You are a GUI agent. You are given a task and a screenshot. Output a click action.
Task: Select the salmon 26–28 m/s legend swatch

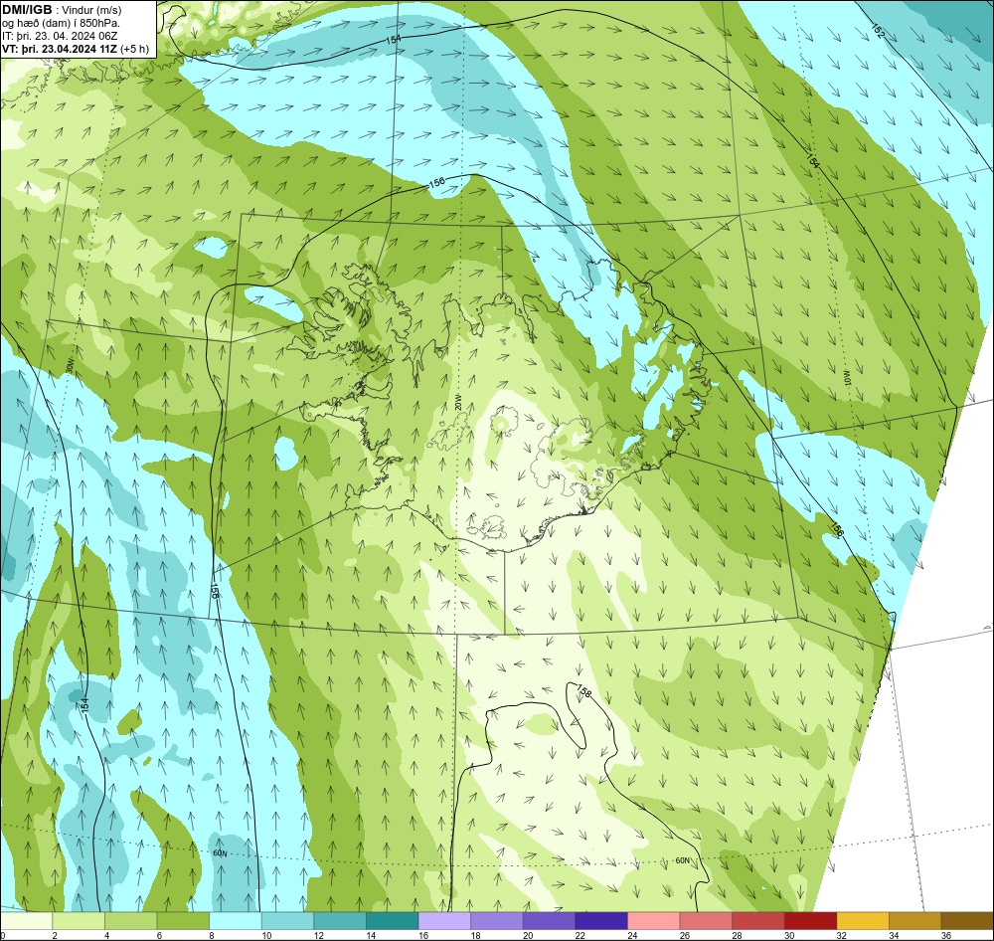(x=706, y=921)
